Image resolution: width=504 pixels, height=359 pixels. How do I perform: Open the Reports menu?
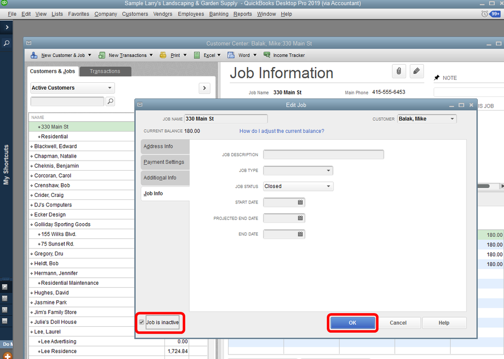tap(243, 14)
